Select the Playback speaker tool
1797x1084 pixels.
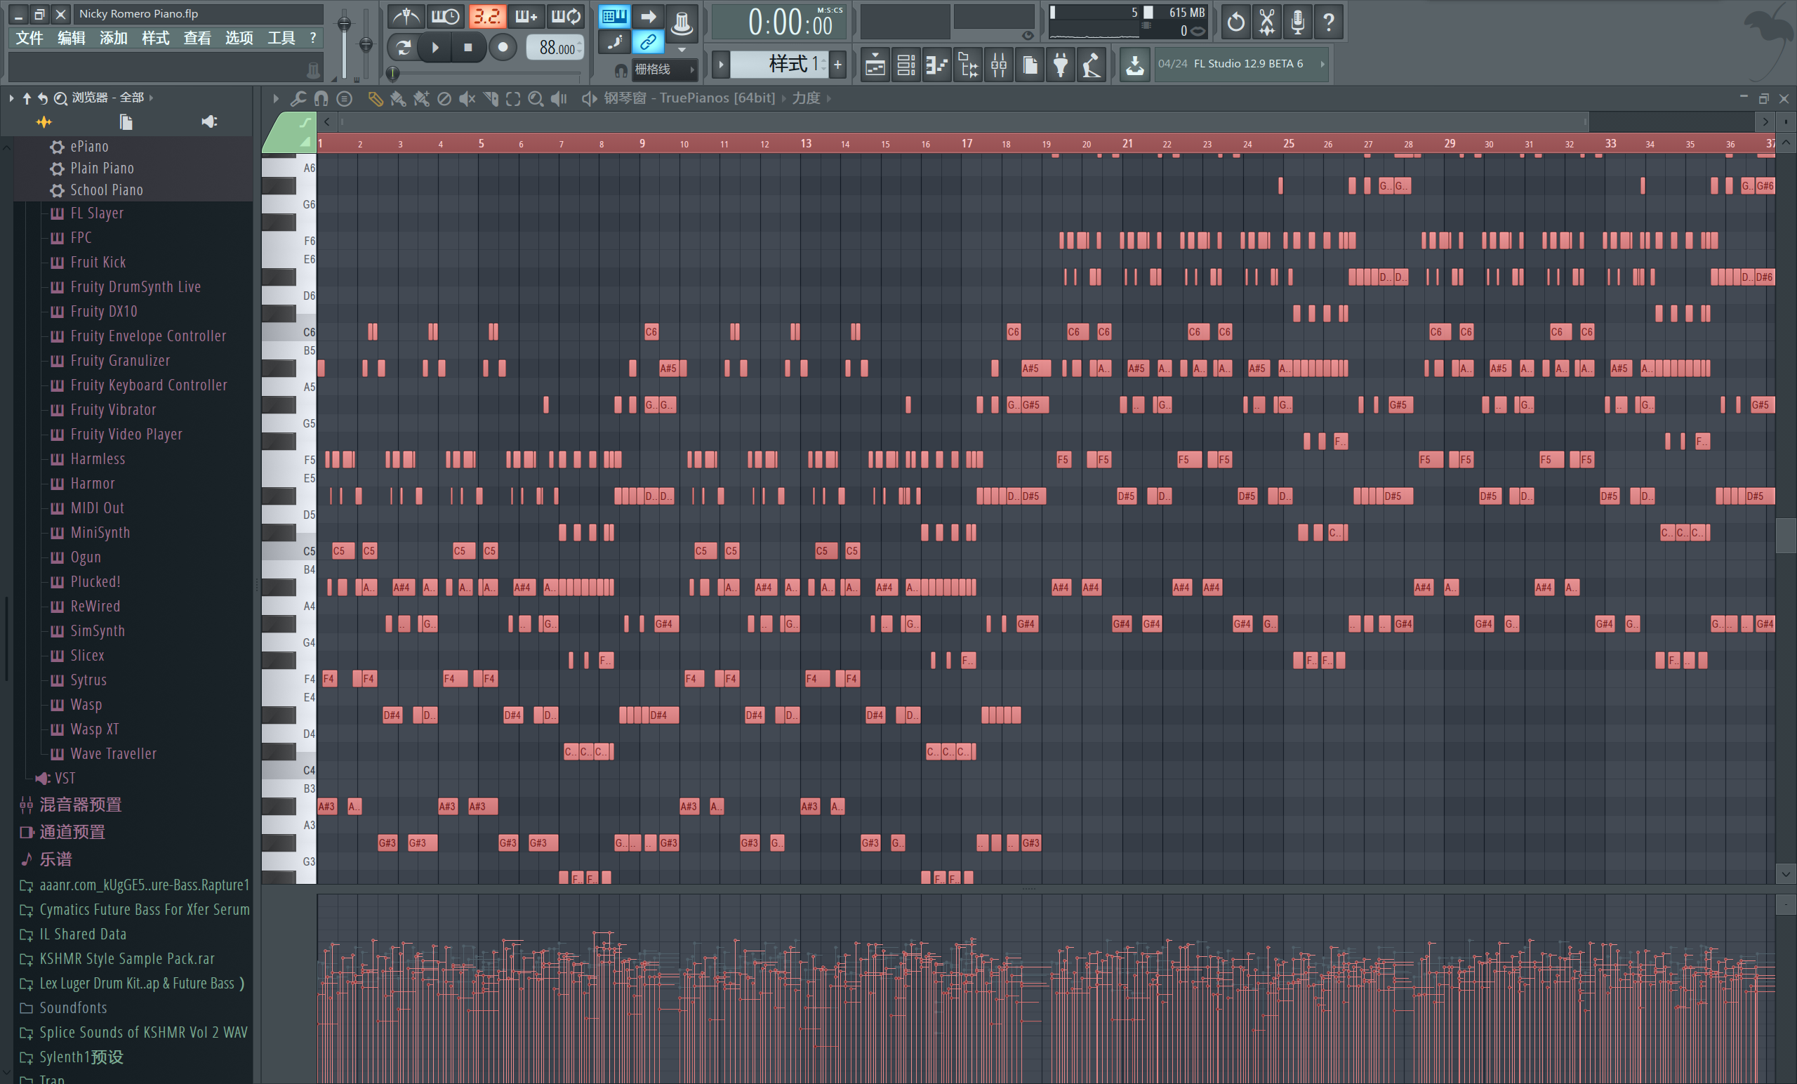point(559,98)
